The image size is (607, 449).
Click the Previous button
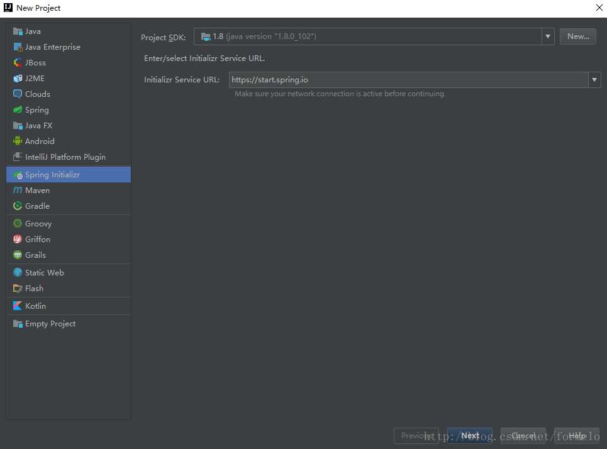click(416, 436)
